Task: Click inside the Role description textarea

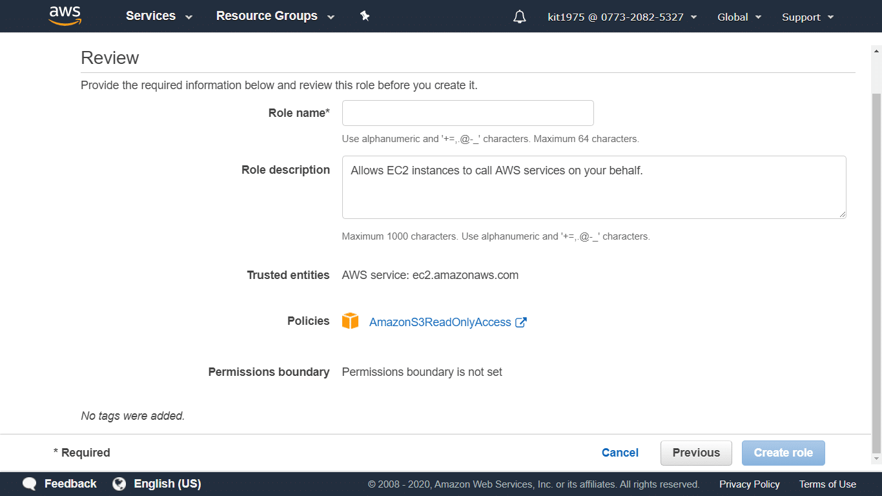Action: (x=594, y=187)
